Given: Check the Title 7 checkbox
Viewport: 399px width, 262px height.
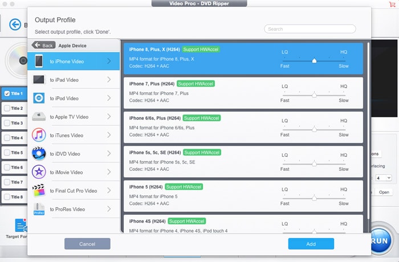Looking at the screenshot, I should (x=7, y=182).
